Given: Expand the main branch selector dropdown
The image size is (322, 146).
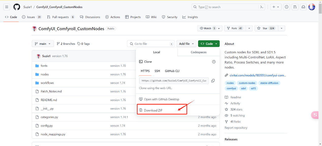Looking at the screenshot, I should [43, 44].
